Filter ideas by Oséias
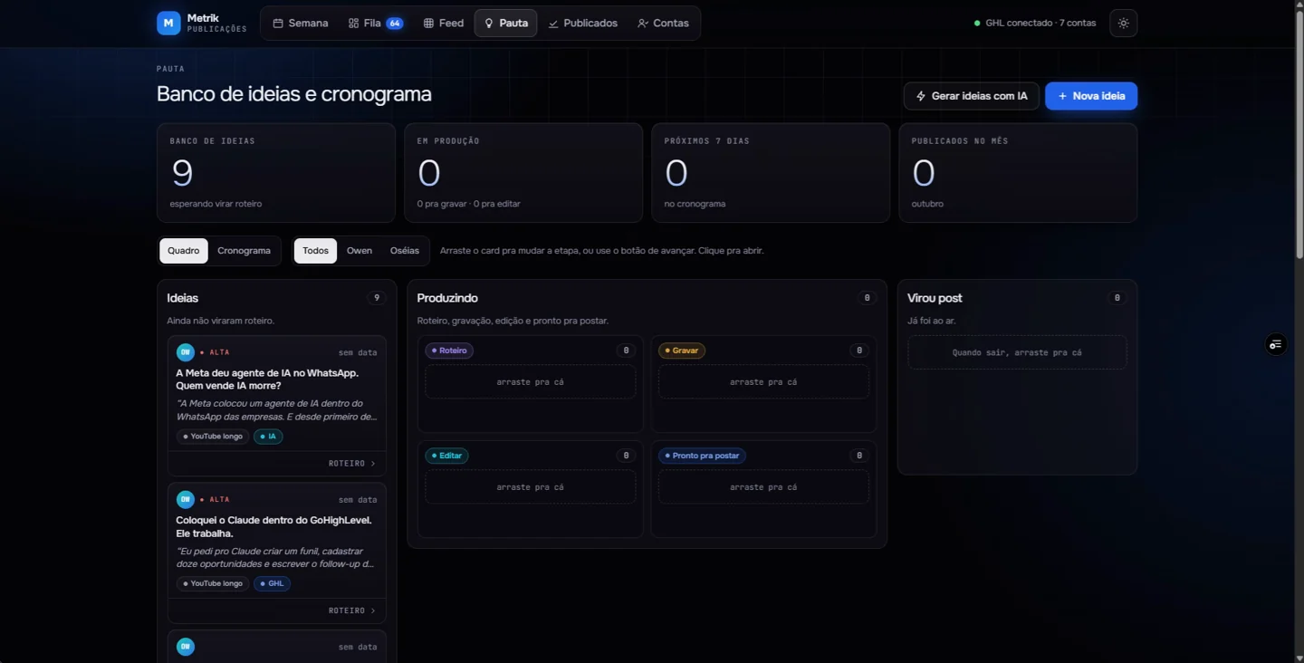Image resolution: width=1304 pixels, height=663 pixels. [405, 251]
